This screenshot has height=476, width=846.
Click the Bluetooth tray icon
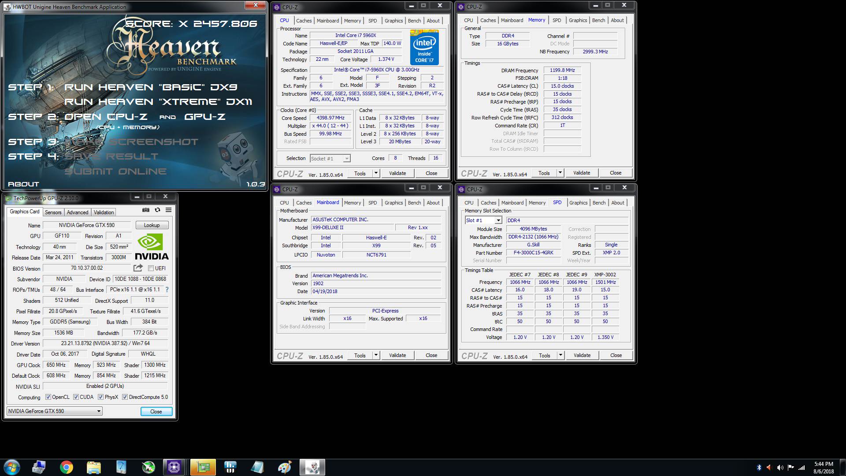759,468
